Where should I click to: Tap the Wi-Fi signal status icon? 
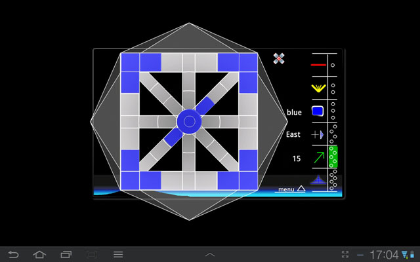(404, 255)
